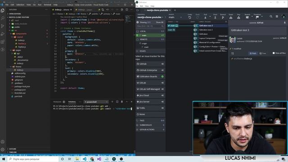Enable View all files checkbox
The image size is (288, 162).
pyautogui.click(x=274, y=53)
